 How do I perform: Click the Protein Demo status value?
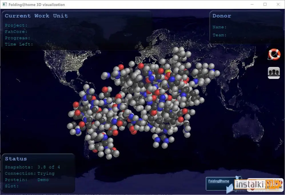click(x=43, y=180)
